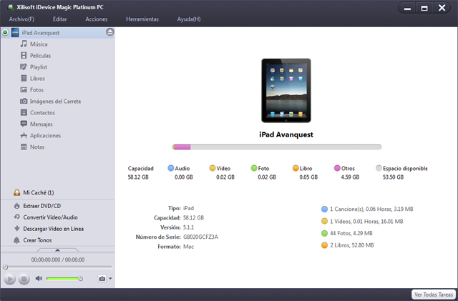This screenshot has height=301, width=458.
Task: Click the Convertir Vídeo/Audio arrow icon
Action: tap(16, 217)
